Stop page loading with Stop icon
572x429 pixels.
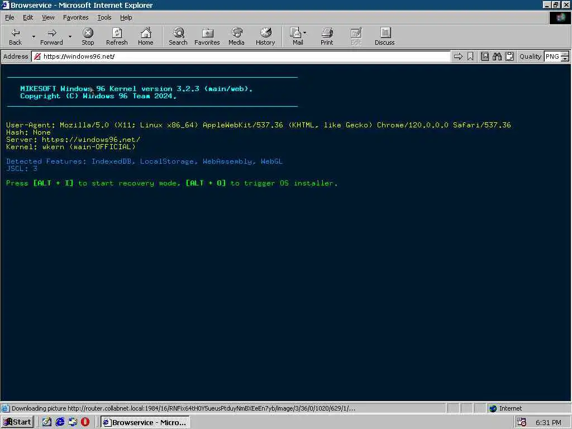88,36
